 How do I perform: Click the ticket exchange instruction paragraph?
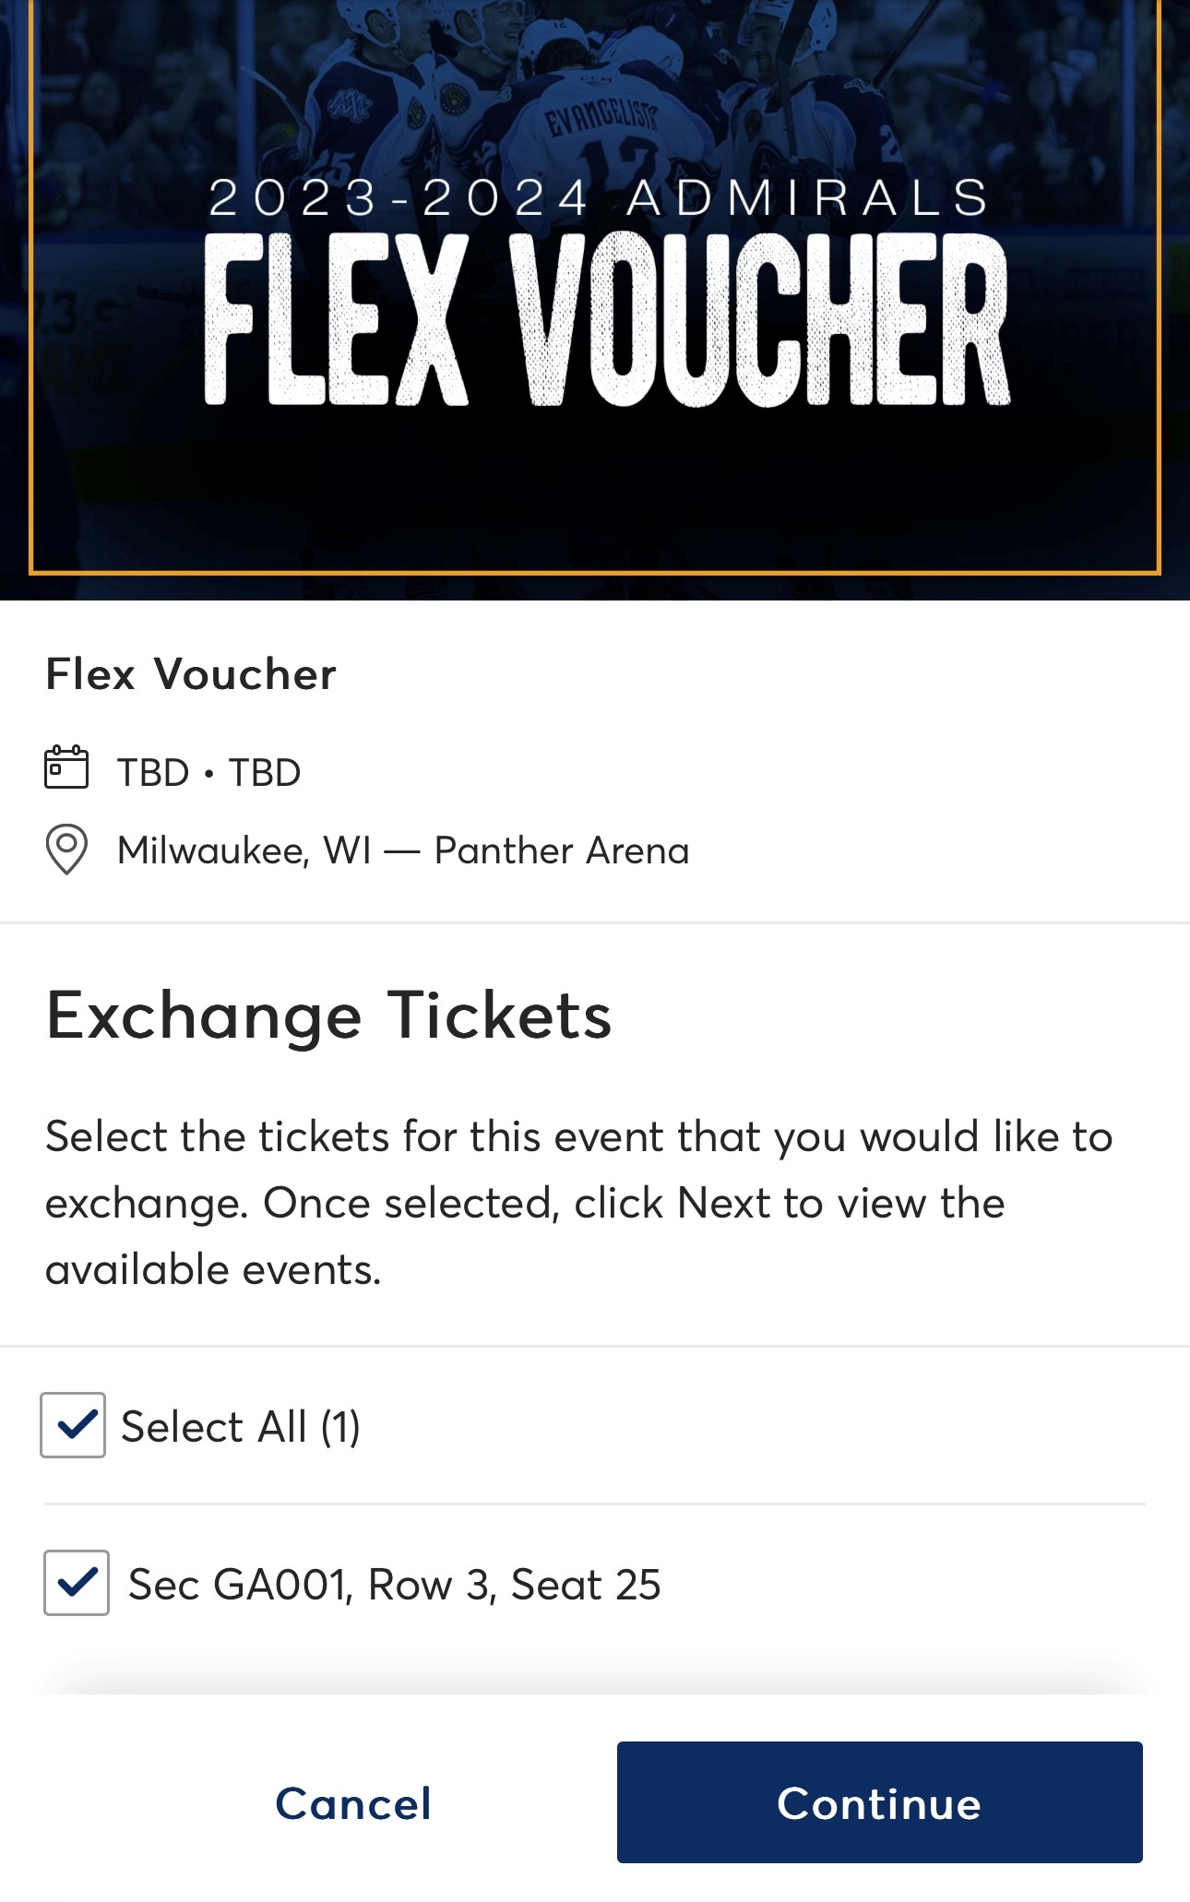[579, 1203]
